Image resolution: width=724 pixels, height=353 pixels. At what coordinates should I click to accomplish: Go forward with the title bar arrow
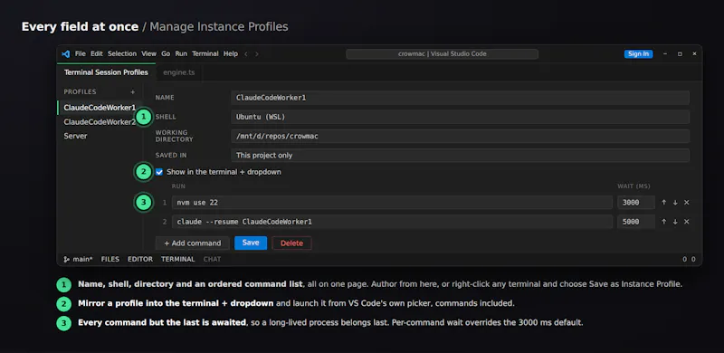click(x=257, y=54)
